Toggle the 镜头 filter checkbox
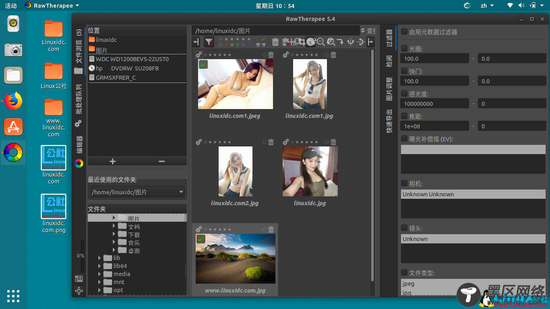Image resolution: width=550 pixels, height=309 pixels. point(404,228)
